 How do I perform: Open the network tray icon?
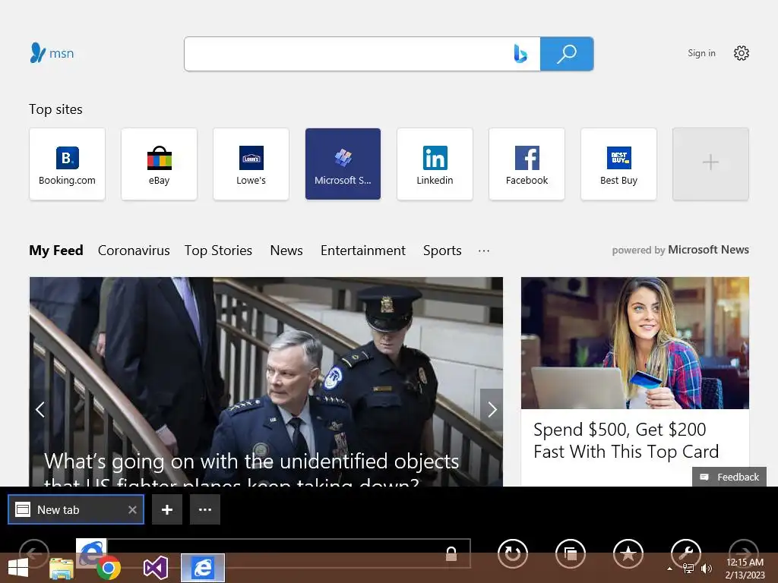click(688, 569)
